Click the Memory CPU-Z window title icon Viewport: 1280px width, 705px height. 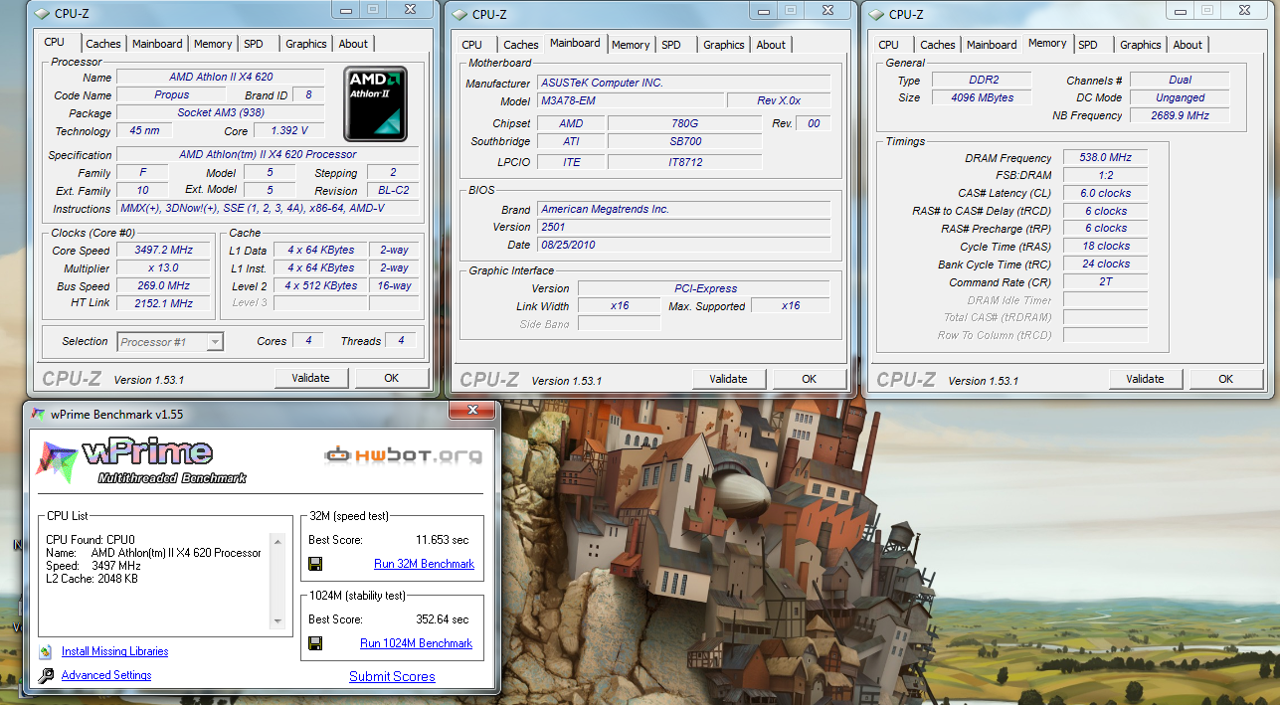coord(876,14)
